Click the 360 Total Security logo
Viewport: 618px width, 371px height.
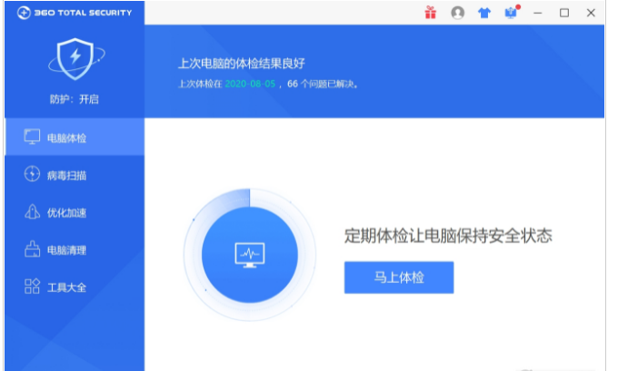75,13
